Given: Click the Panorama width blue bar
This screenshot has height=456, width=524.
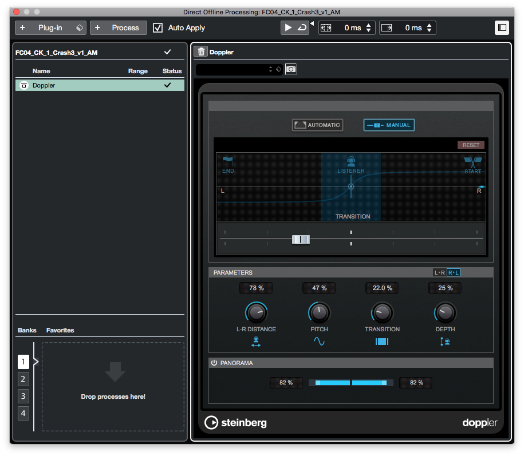Looking at the screenshot, I should click(351, 383).
